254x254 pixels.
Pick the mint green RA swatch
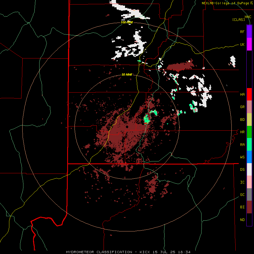click(x=249, y=144)
